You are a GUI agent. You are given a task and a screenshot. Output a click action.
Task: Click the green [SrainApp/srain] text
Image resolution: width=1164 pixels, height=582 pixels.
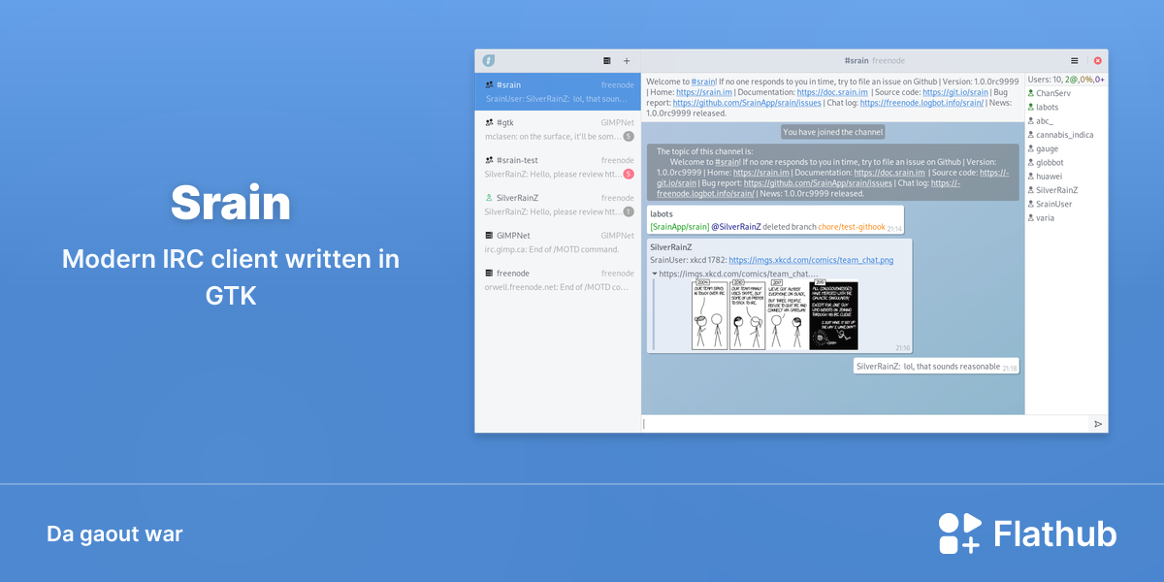679,227
